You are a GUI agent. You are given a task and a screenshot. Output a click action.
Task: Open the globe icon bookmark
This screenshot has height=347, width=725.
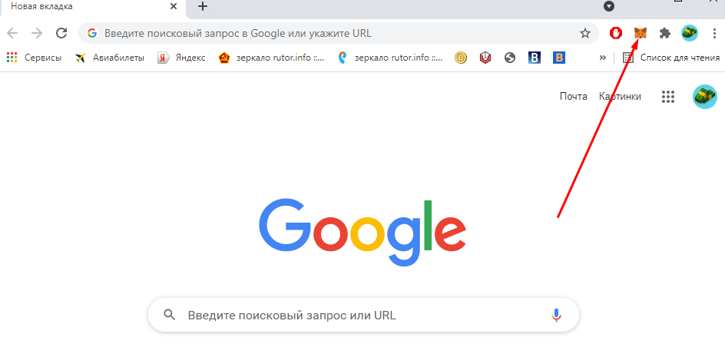pos(509,58)
